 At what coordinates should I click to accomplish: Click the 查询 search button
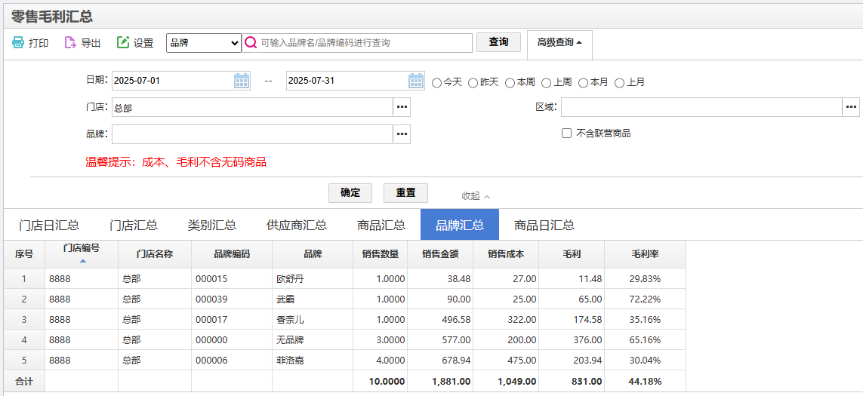pyautogui.click(x=498, y=42)
